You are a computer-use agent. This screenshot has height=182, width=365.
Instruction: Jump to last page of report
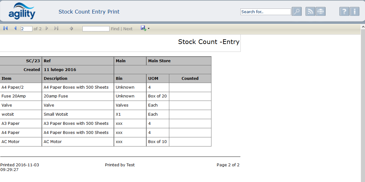pyautogui.click(x=56, y=28)
